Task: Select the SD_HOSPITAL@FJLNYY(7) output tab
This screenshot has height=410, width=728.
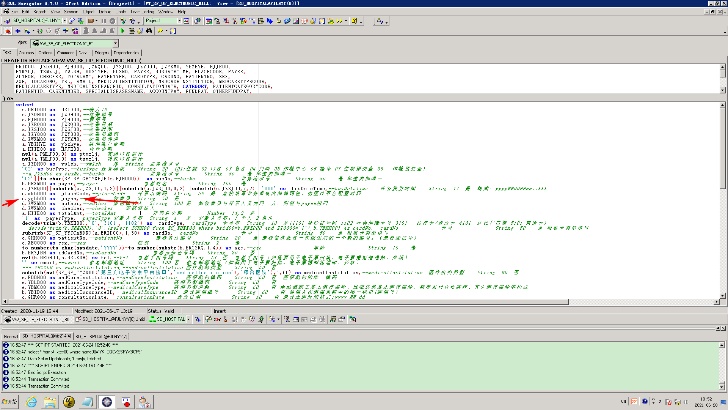Action: [x=101, y=336]
